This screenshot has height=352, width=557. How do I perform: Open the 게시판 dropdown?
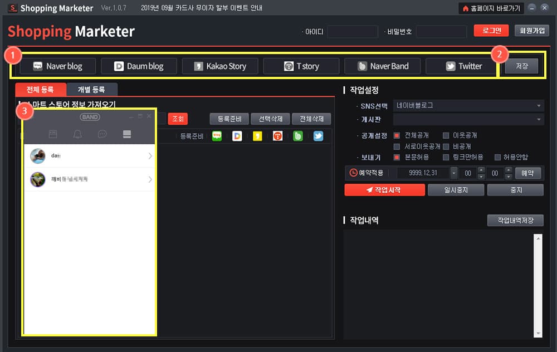pyautogui.click(x=468, y=119)
